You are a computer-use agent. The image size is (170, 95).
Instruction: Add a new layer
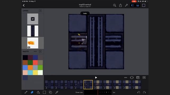(40, 11)
